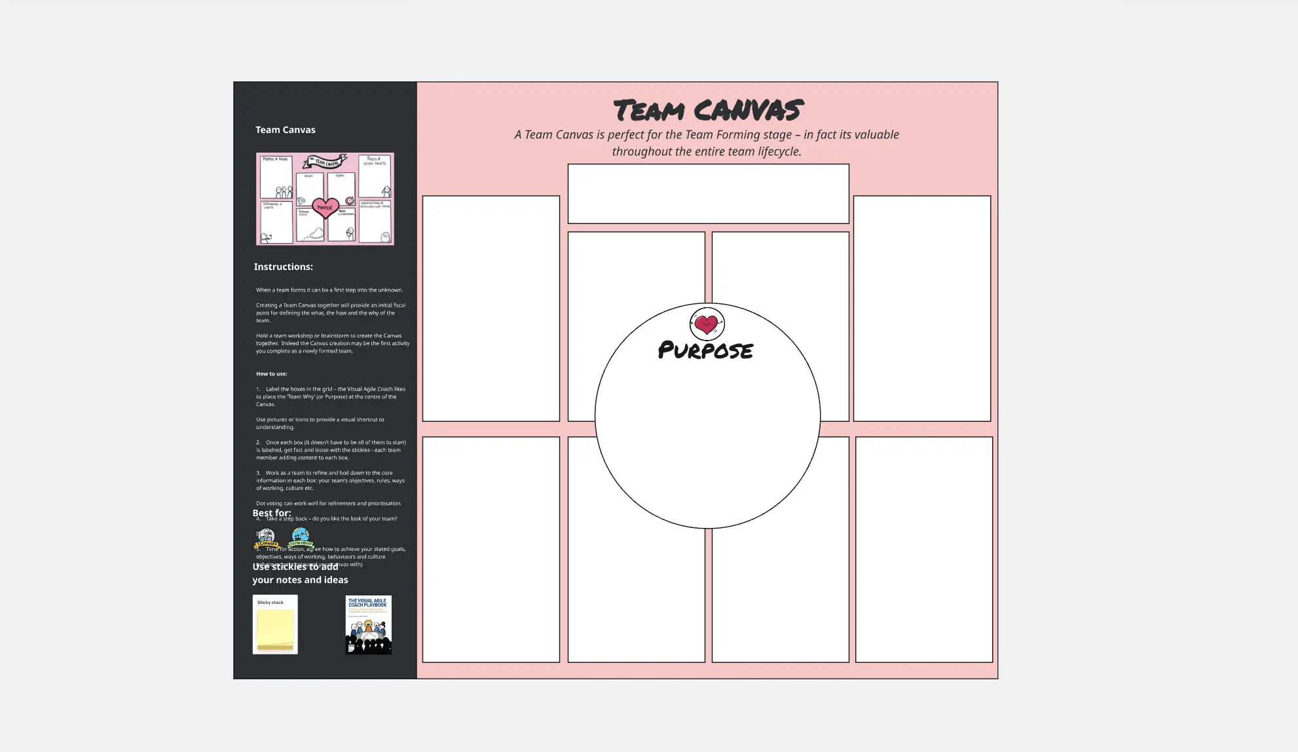Click step 1 'Label the boxes in the grid'

tap(331, 396)
